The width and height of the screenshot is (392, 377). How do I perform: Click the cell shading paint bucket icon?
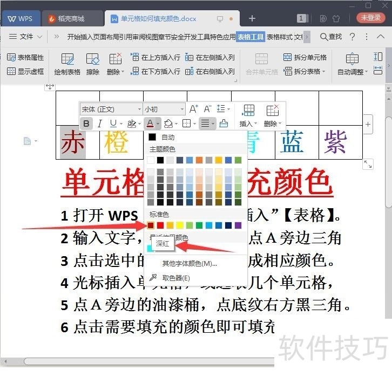click(168, 124)
